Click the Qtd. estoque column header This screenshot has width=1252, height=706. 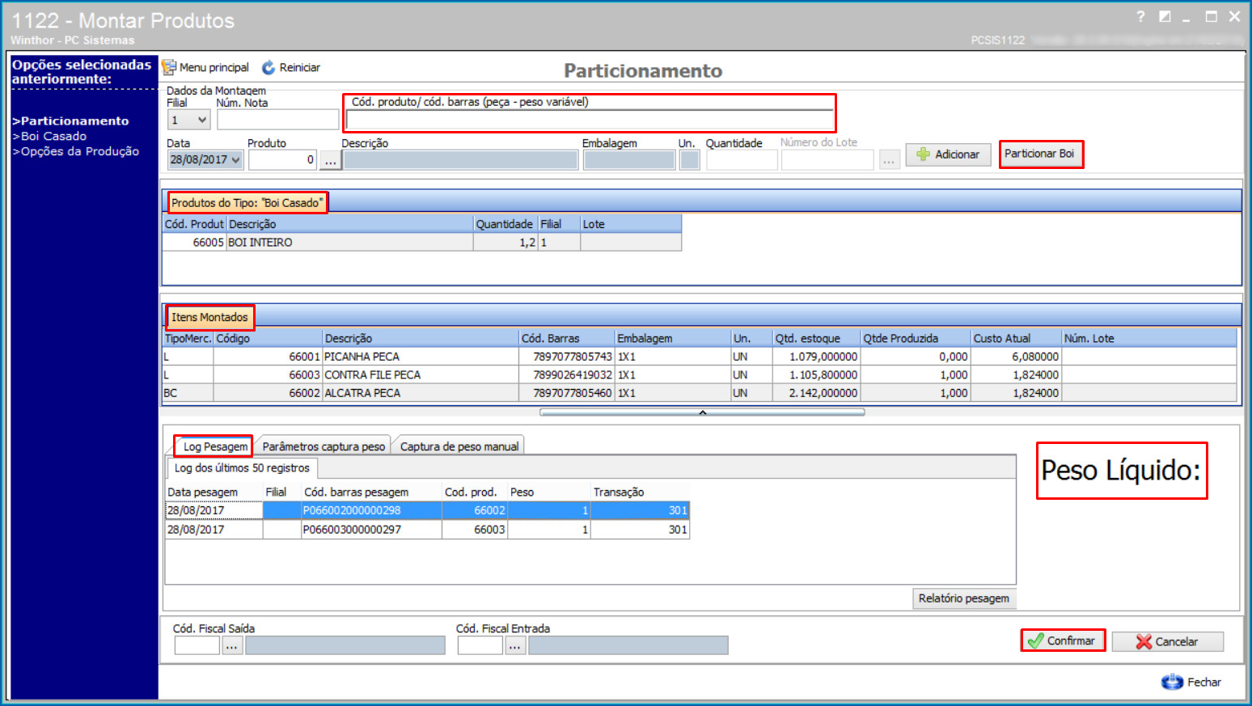[816, 338]
